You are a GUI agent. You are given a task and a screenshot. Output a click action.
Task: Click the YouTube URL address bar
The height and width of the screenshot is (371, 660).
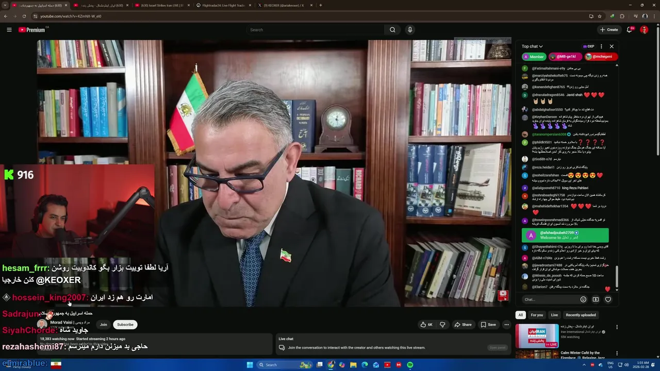309,16
